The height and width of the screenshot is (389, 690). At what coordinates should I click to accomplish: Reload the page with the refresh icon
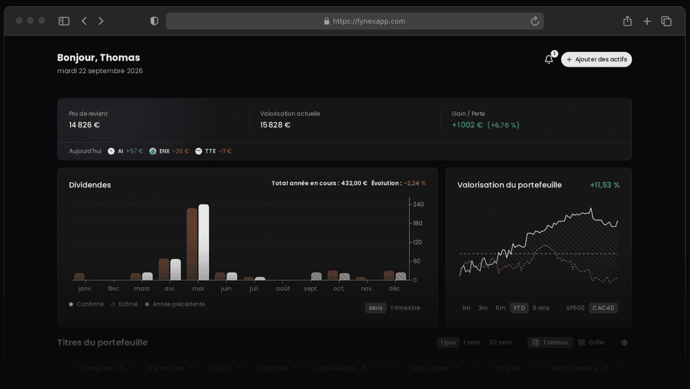click(535, 21)
